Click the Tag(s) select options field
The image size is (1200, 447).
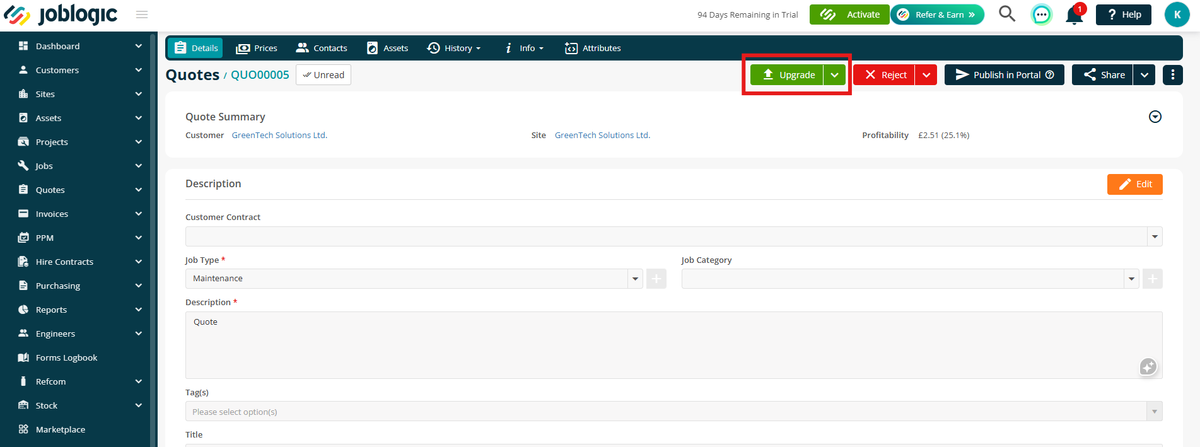pyautogui.click(x=673, y=412)
